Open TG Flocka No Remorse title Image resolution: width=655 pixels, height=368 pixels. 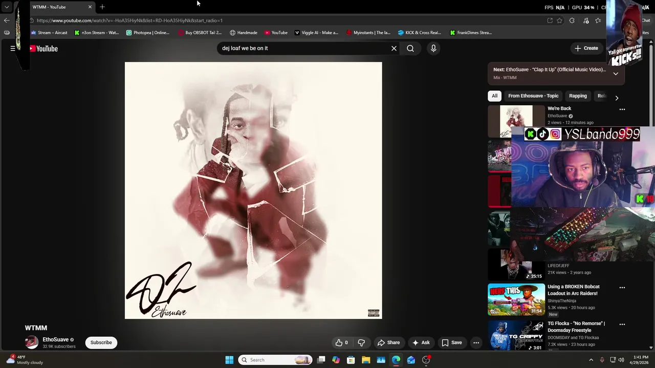576,327
